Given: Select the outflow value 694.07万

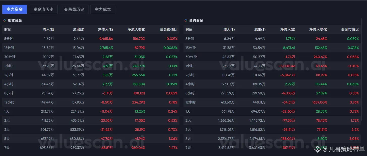Looking at the screenshot, I should [259, 111].
